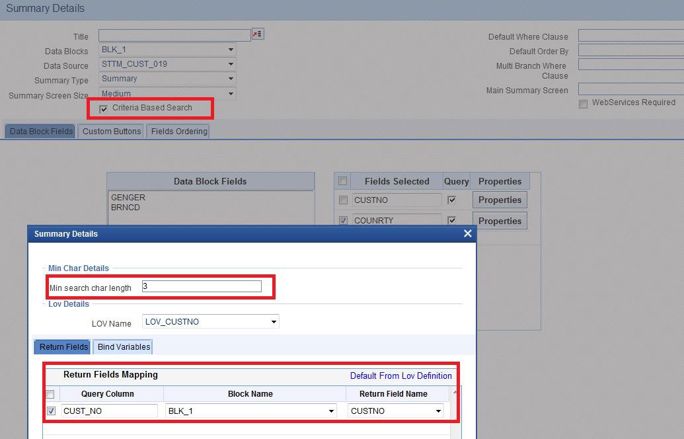This screenshot has height=439, width=684.
Task: Select the Bind Variables tab
Action: coord(124,347)
